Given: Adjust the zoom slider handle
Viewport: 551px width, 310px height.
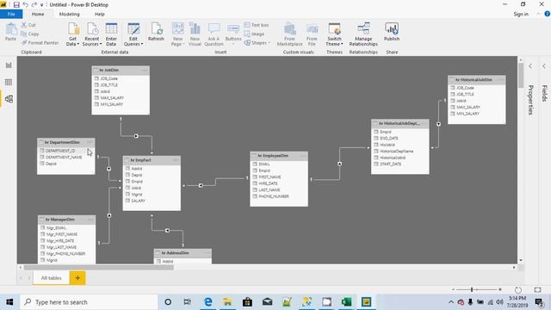Looking at the screenshot, I should click(x=472, y=289).
